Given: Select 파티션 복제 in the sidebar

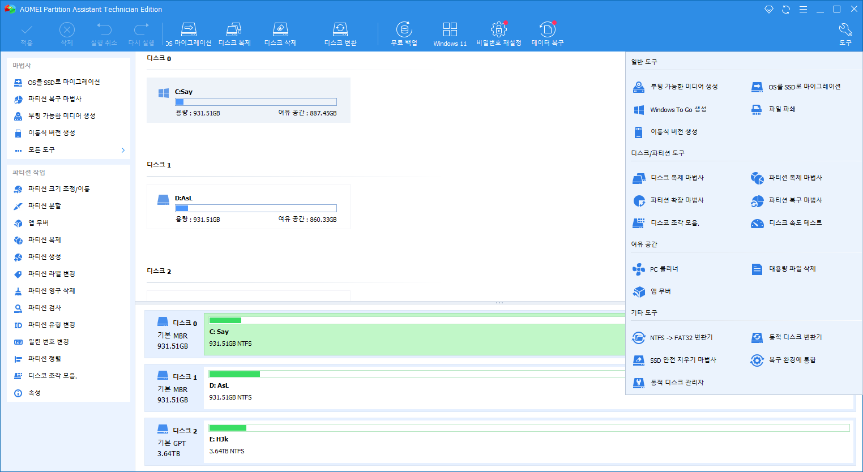Looking at the screenshot, I should [x=37, y=240].
